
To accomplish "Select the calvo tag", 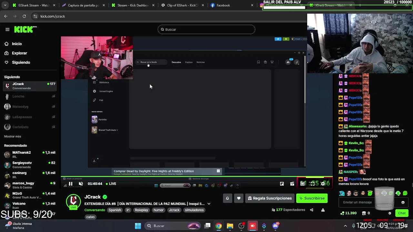I will [90, 217].
